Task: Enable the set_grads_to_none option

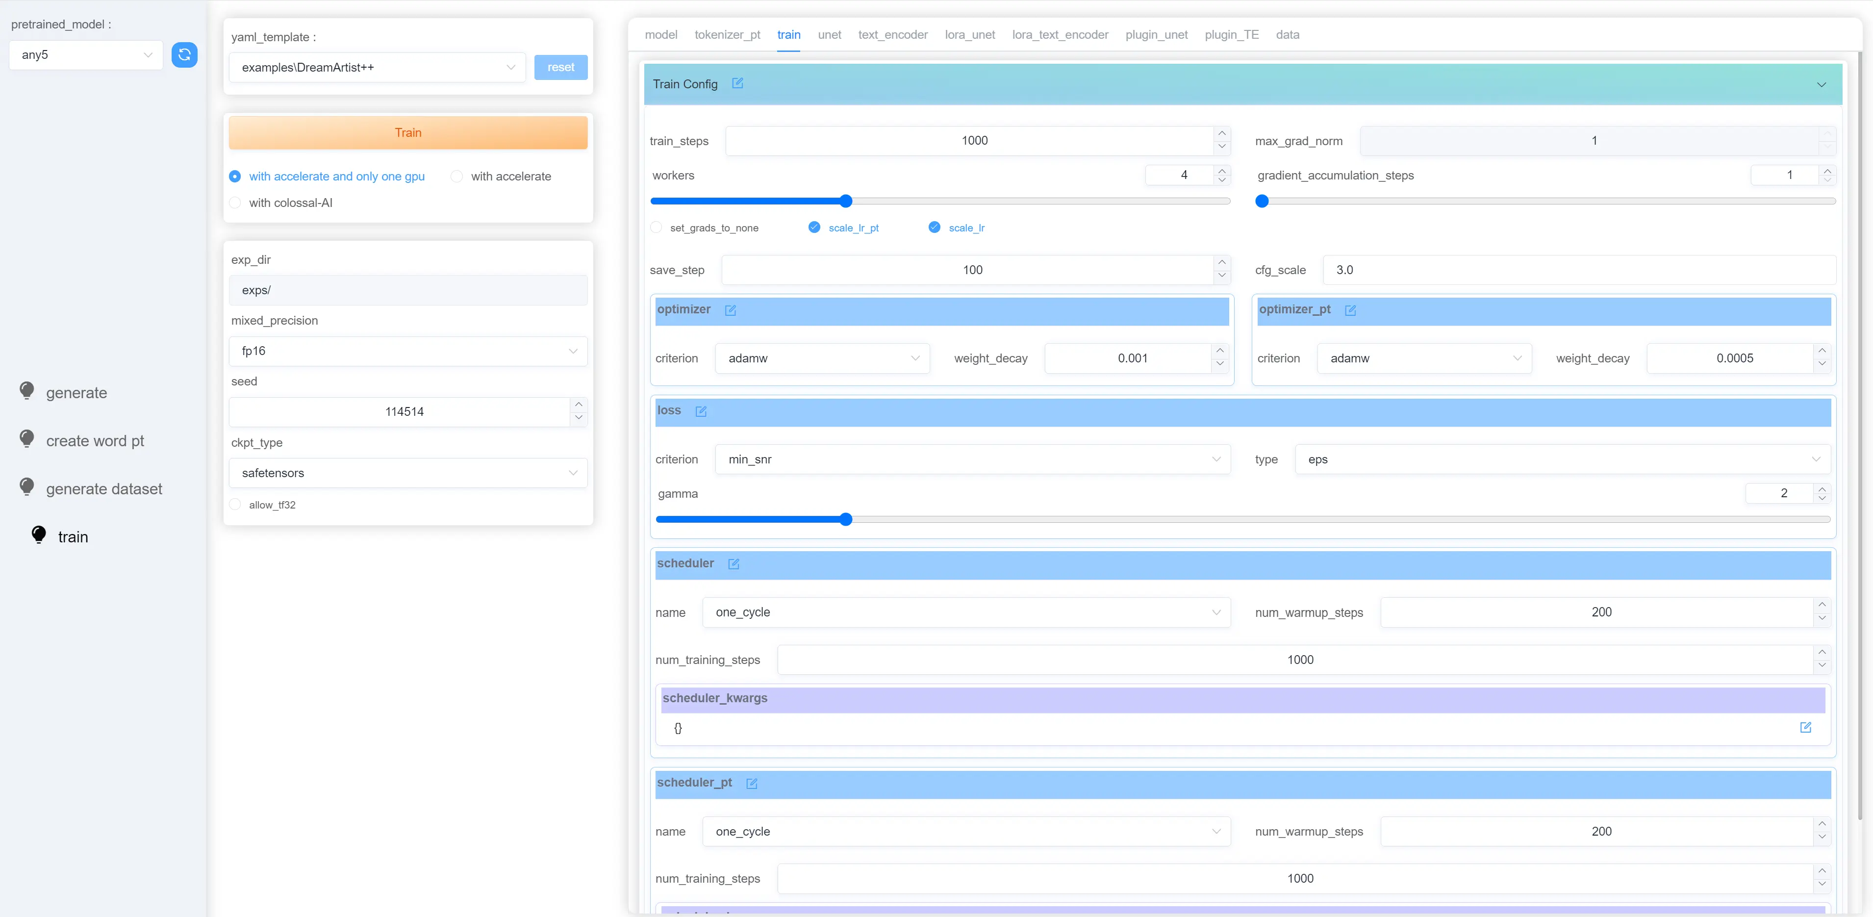Action: point(657,228)
